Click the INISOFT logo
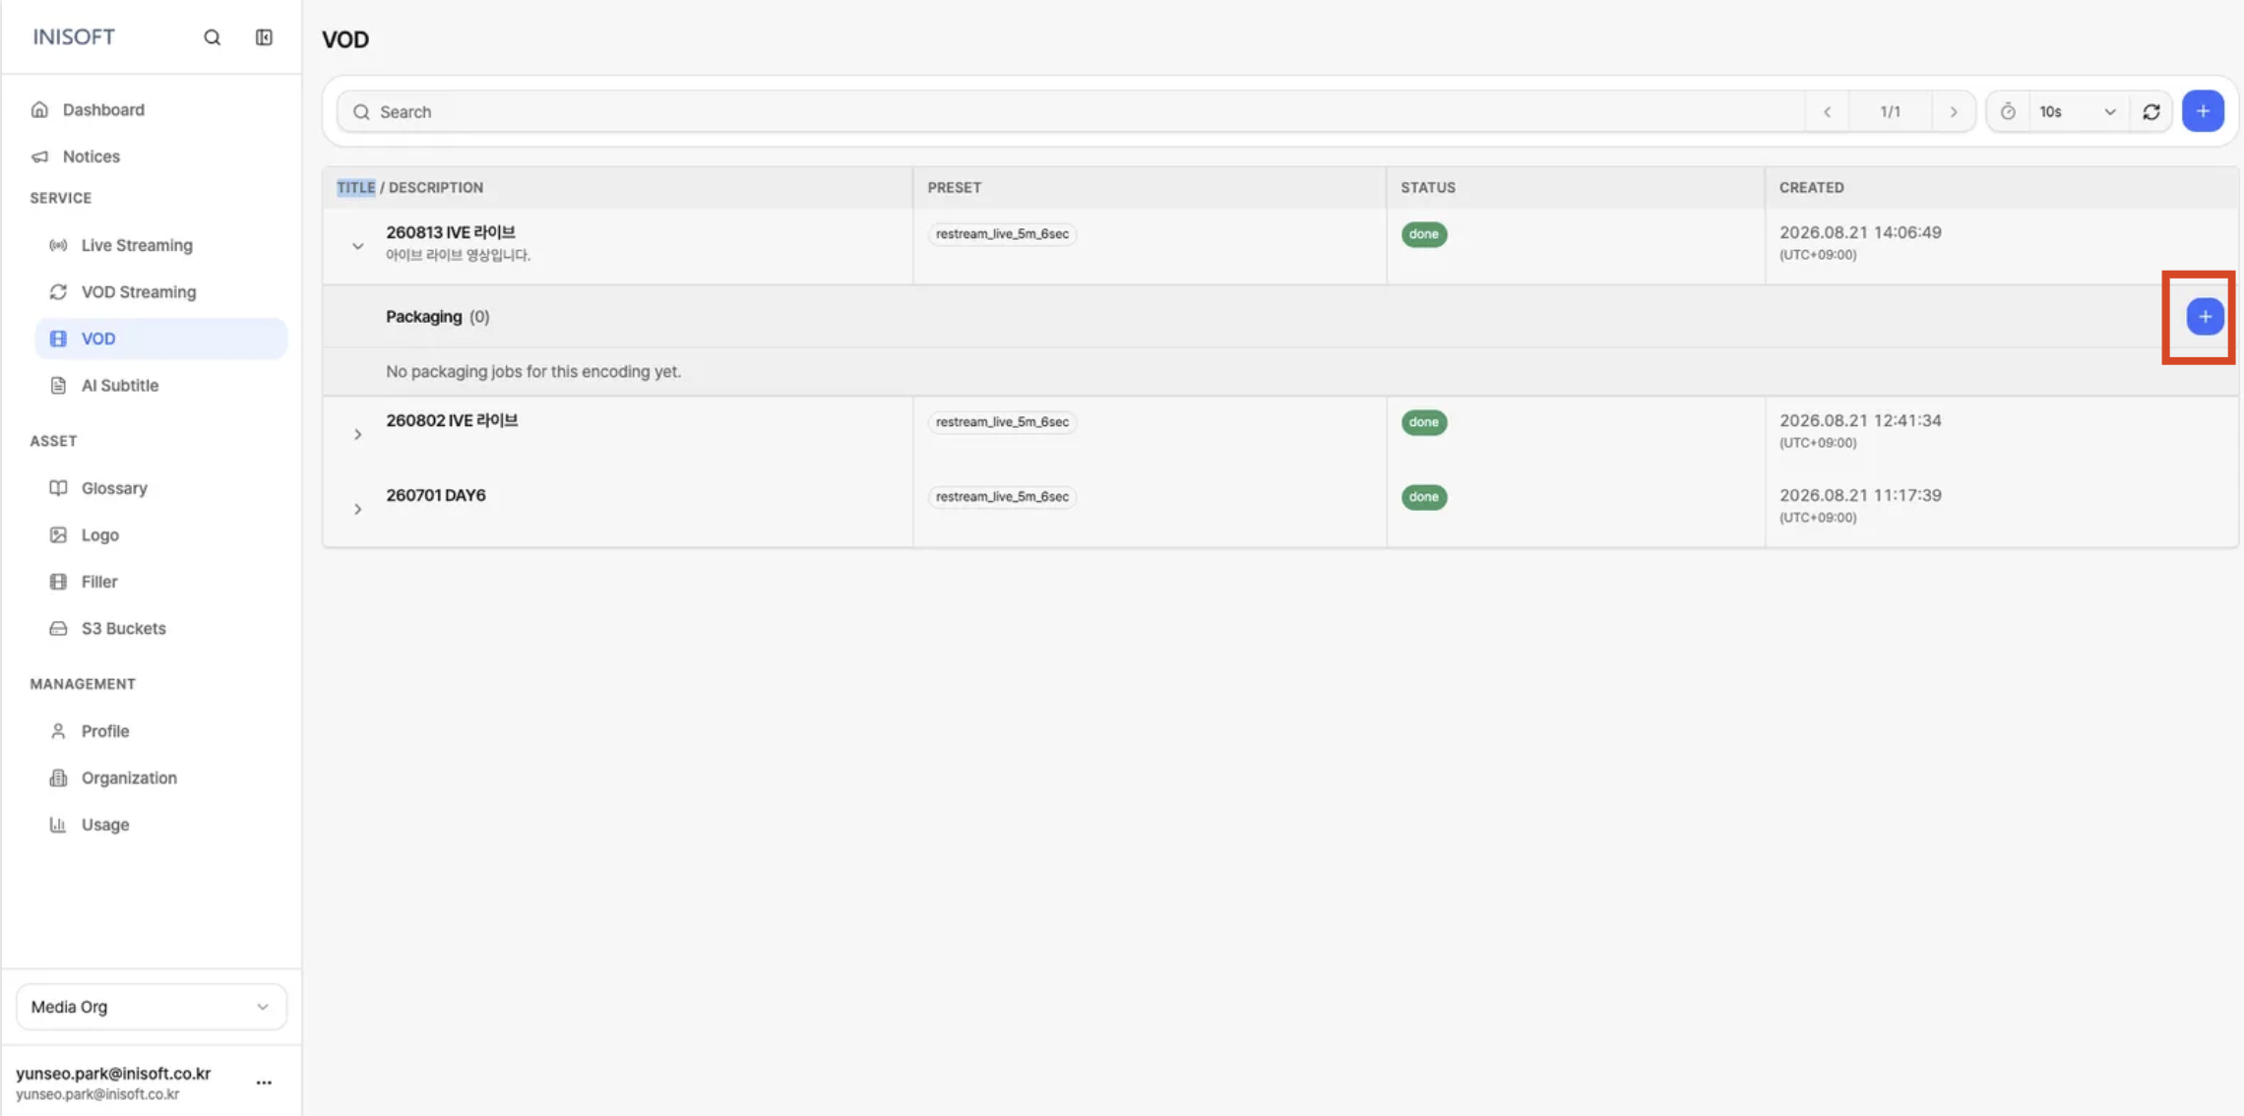The width and height of the screenshot is (2244, 1116). tap(74, 37)
